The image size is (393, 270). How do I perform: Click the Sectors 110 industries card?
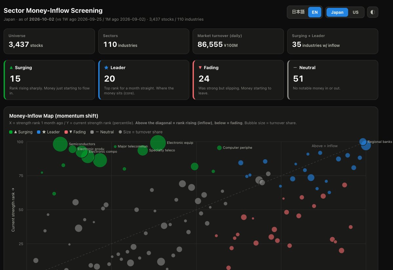(144, 41)
